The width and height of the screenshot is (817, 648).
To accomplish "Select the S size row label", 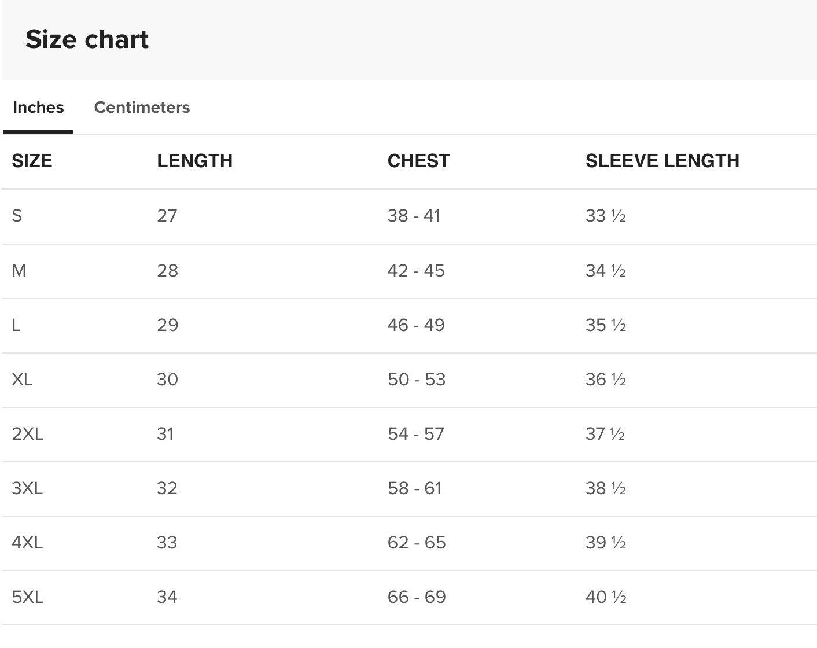I will pos(17,216).
